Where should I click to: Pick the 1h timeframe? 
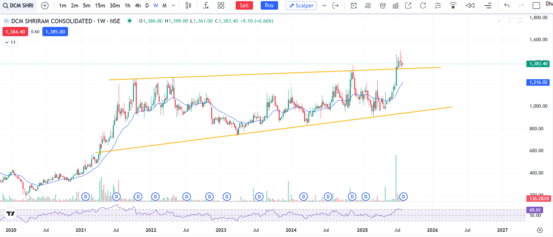tap(127, 6)
